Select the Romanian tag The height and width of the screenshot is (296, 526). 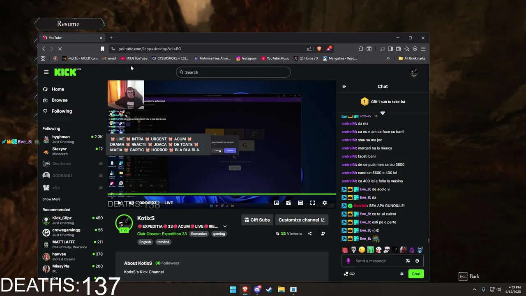point(199,234)
